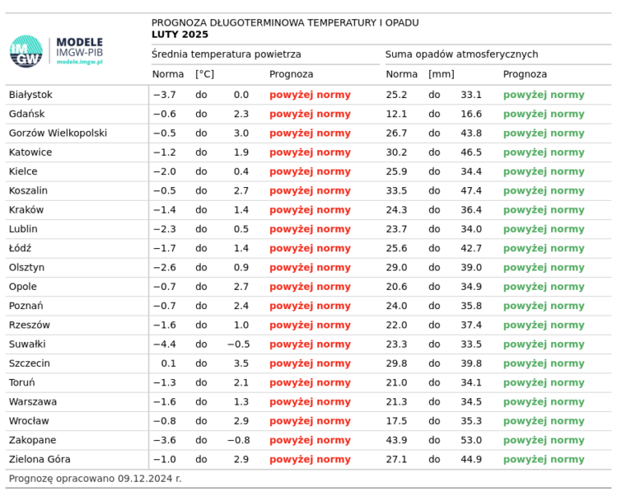This screenshot has width=617, height=501.
Task: Click the title 'Prognoza długoterminowa temperatury i opadu'
Action: 284,22
